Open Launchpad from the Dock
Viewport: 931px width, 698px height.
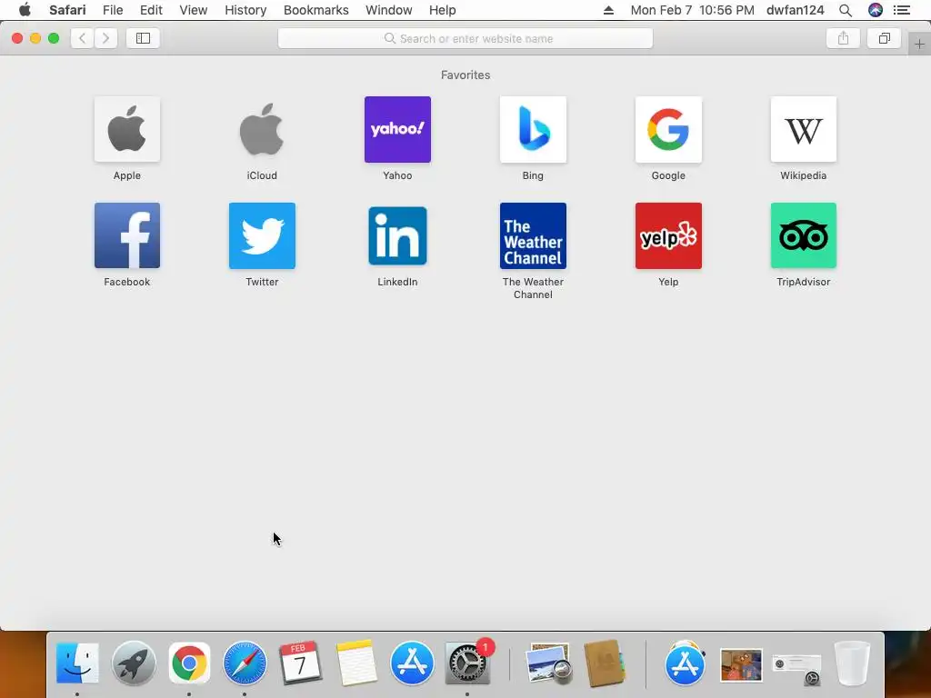[x=134, y=663]
